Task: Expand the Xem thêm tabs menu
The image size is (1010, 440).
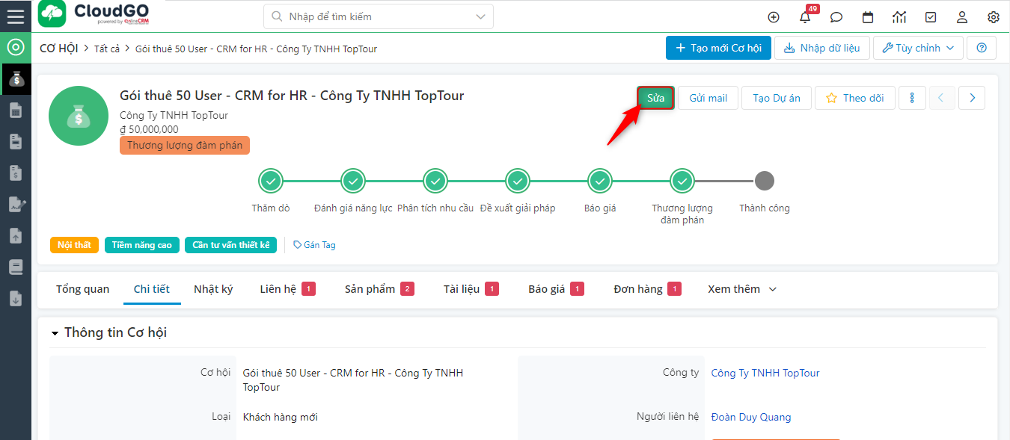Action: click(x=741, y=289)
